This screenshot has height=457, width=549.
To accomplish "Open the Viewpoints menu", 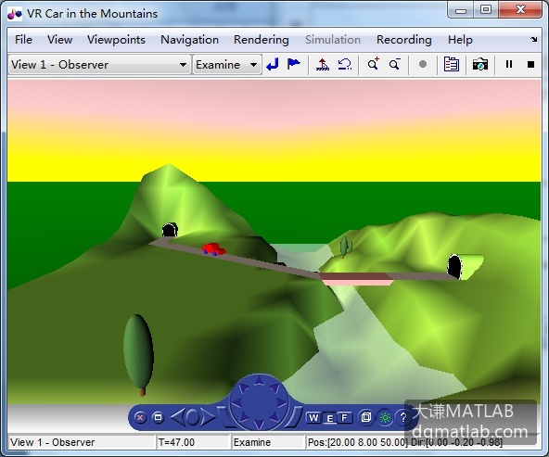I will coord(116,40).
